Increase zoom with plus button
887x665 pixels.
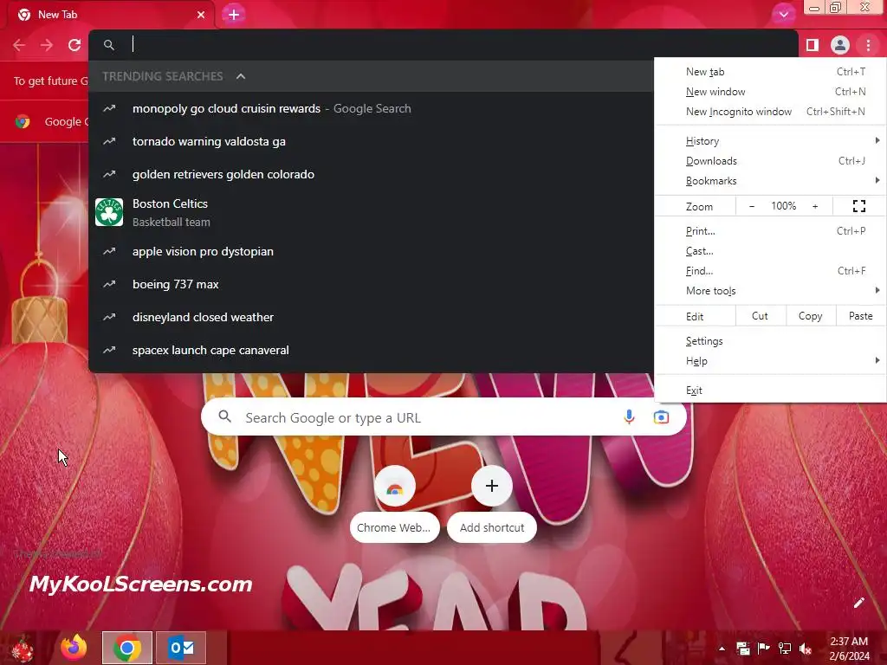[815, 206]
